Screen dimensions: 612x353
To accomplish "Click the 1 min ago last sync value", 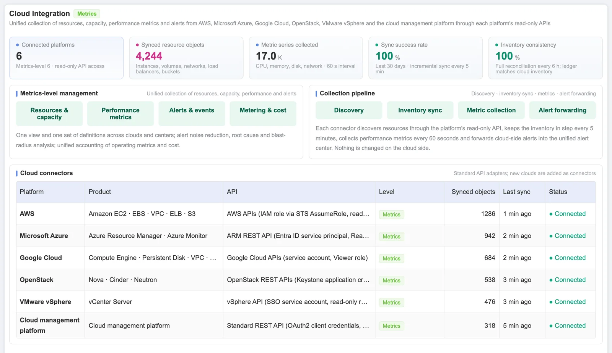I will pos(517,214).
